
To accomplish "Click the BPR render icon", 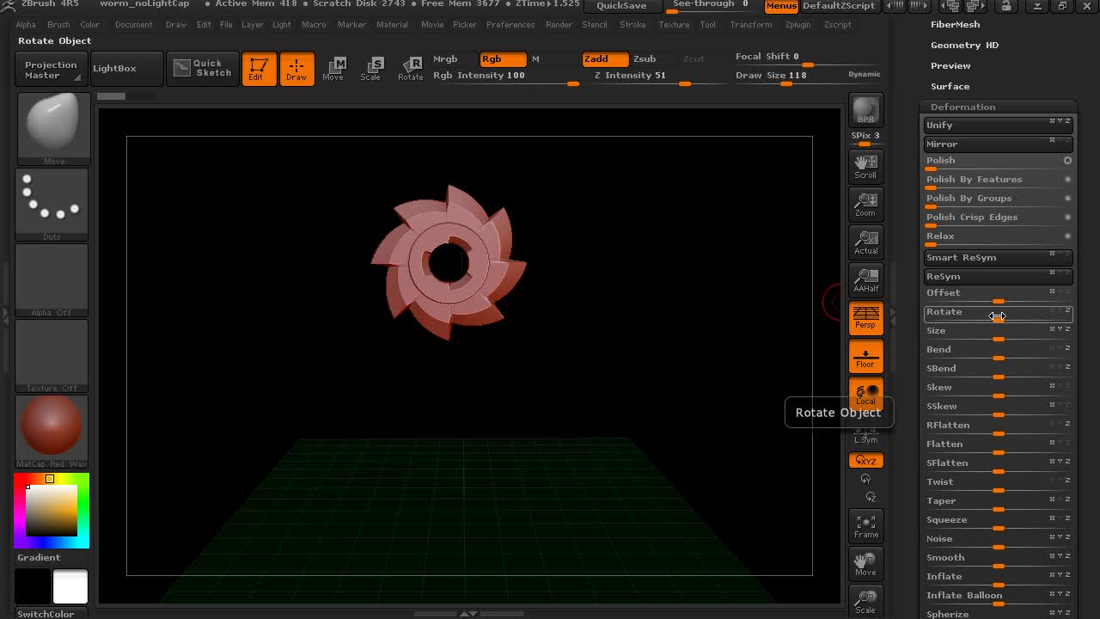I will point(865,109).
